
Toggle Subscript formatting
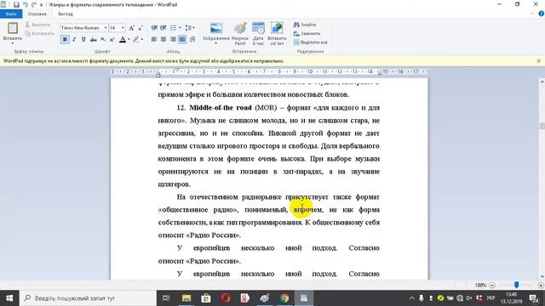pos(103,40)
